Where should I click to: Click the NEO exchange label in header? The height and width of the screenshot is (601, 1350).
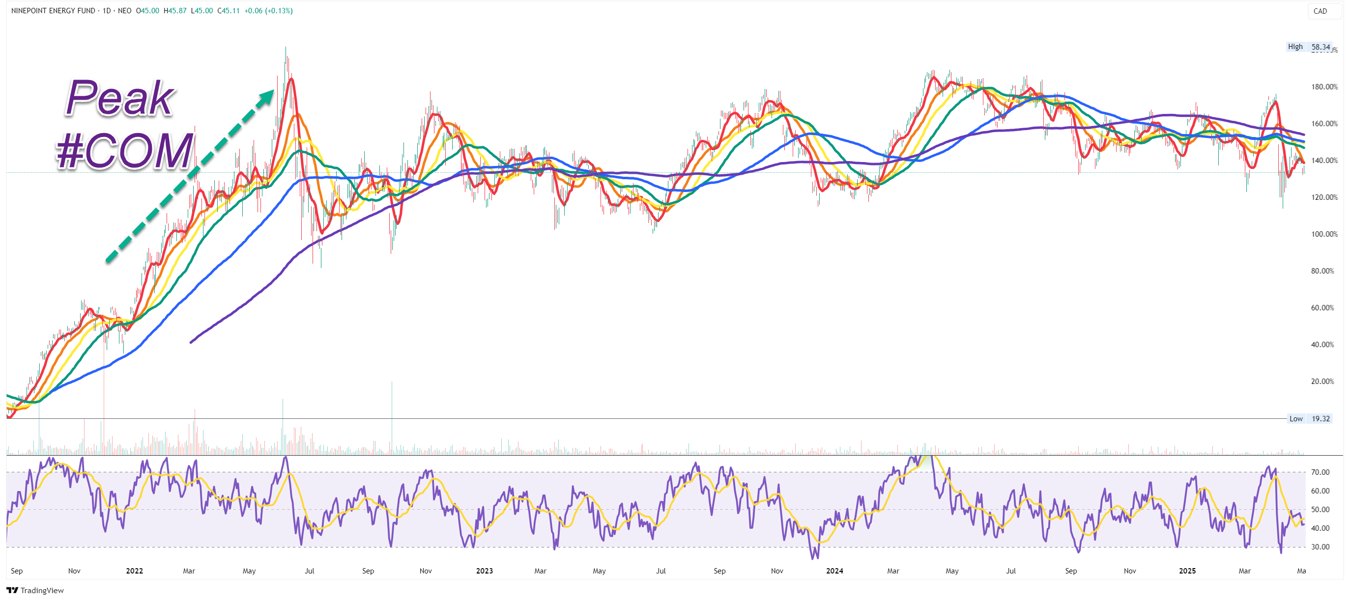tap(125, 11)
